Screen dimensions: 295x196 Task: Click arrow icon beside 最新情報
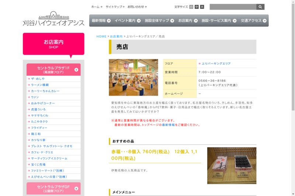109,21
